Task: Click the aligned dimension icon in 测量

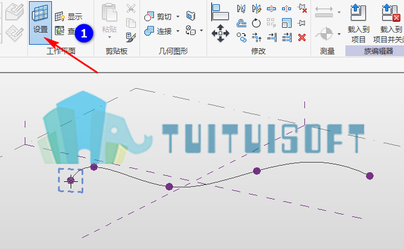Action: coord(325,34)
